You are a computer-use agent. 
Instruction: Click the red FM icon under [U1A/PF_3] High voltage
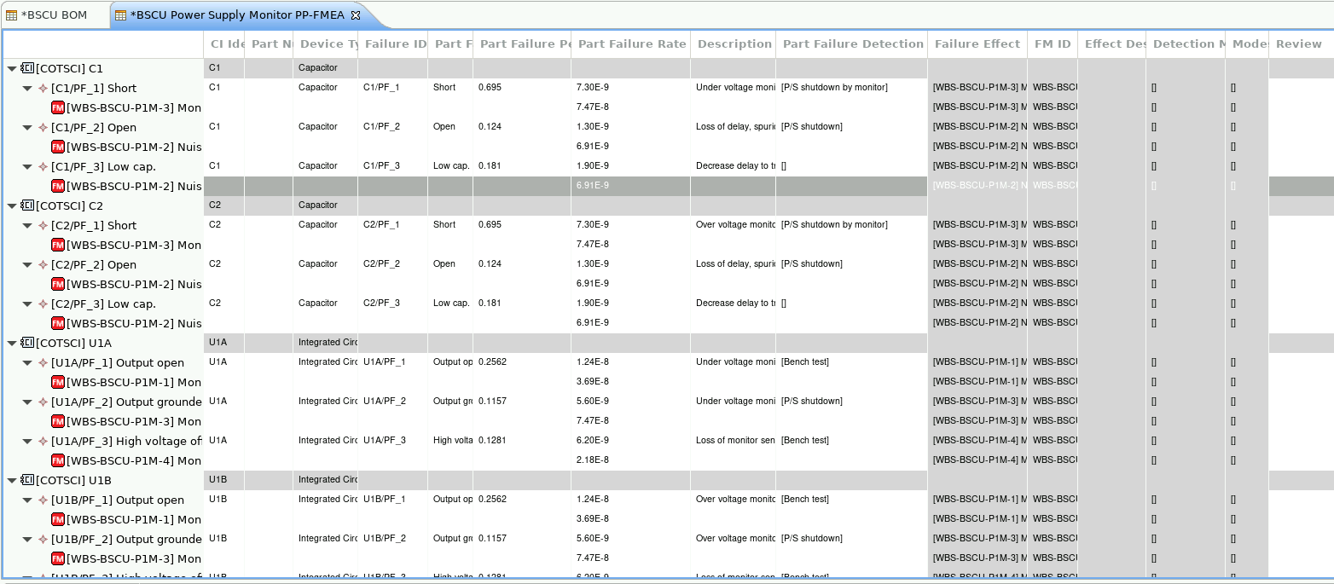pyautogui.click(x=58, y=460)
